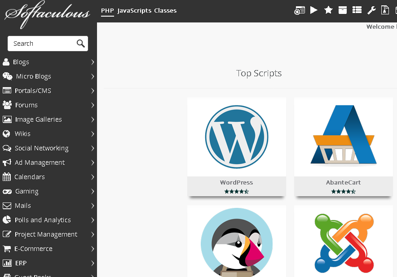Expand the Micro Blogs chevron
Viewport: 397px width, 277px height.
click(93, 76)
